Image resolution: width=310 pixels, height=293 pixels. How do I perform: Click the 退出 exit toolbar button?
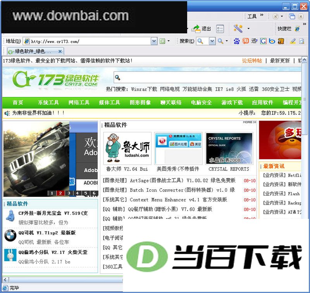(x=201, y=29)
